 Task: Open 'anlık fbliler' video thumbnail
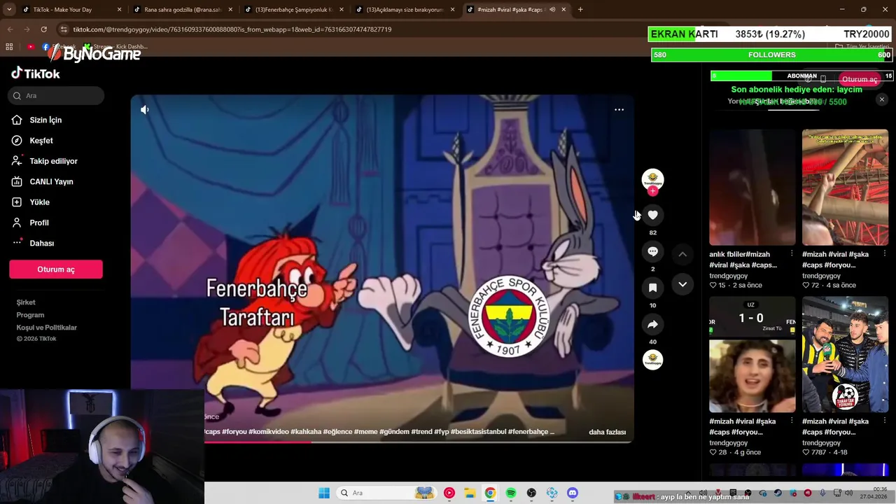[x=752, y=187]
